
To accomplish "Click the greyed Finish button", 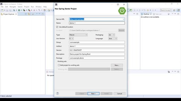I will point(106,93).
